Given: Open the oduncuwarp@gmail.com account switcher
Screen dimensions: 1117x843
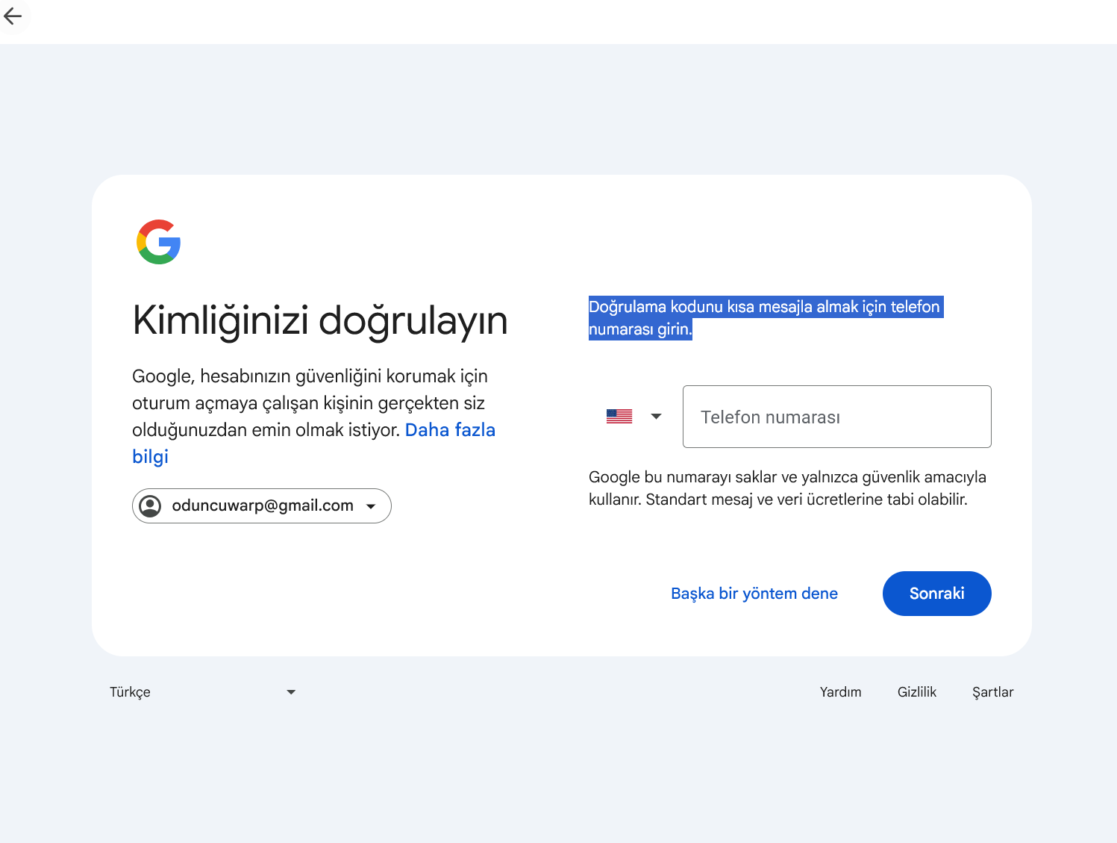Looking at the screenshot, I should [x=262, y=506].
